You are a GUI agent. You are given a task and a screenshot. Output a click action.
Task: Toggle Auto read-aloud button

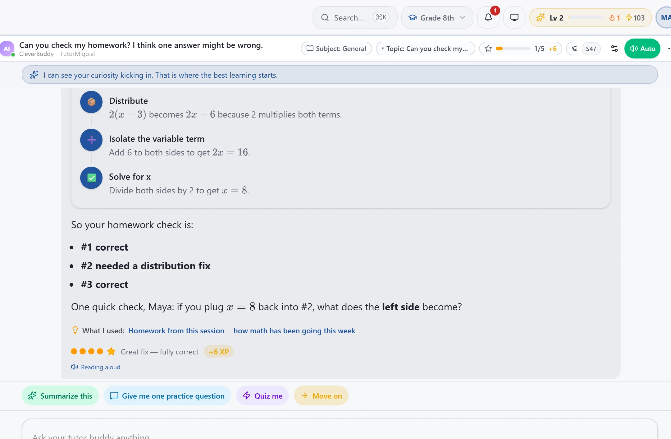(x=642, y=49)
